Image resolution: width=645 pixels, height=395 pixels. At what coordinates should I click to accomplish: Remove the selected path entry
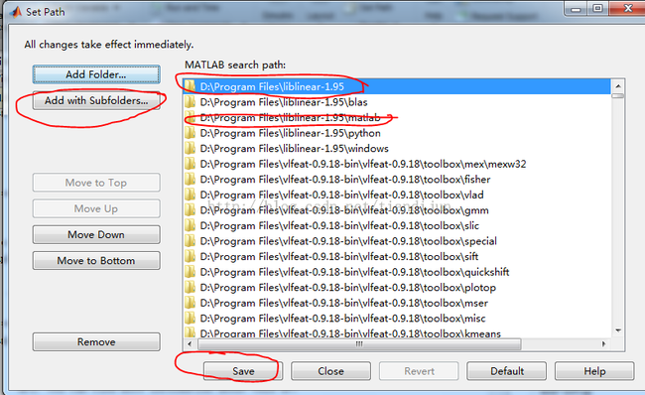(x=96, y=342)
